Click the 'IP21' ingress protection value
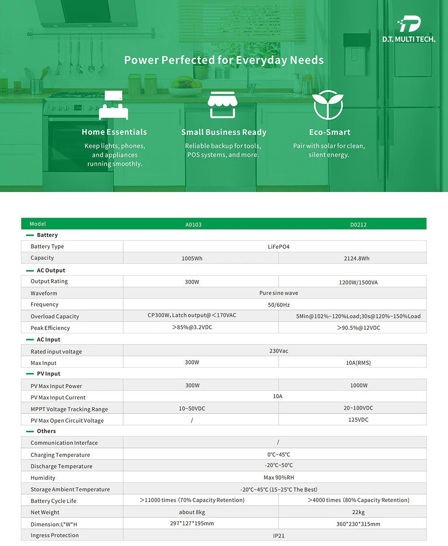448x546 pixels. pyautogui.click(x=279, y=536)
